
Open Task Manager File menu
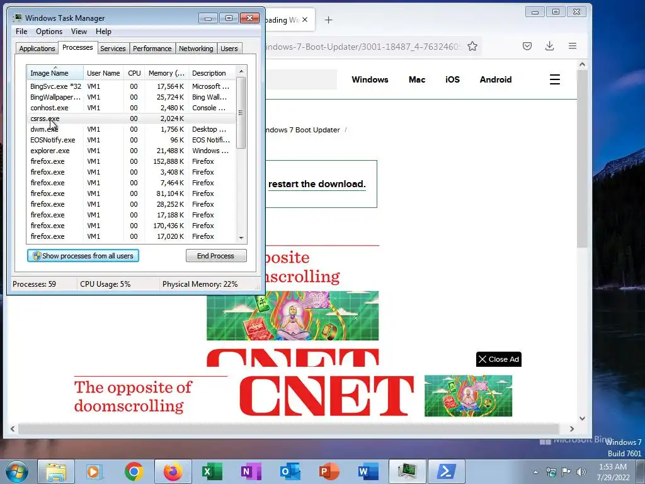(21, 32)
